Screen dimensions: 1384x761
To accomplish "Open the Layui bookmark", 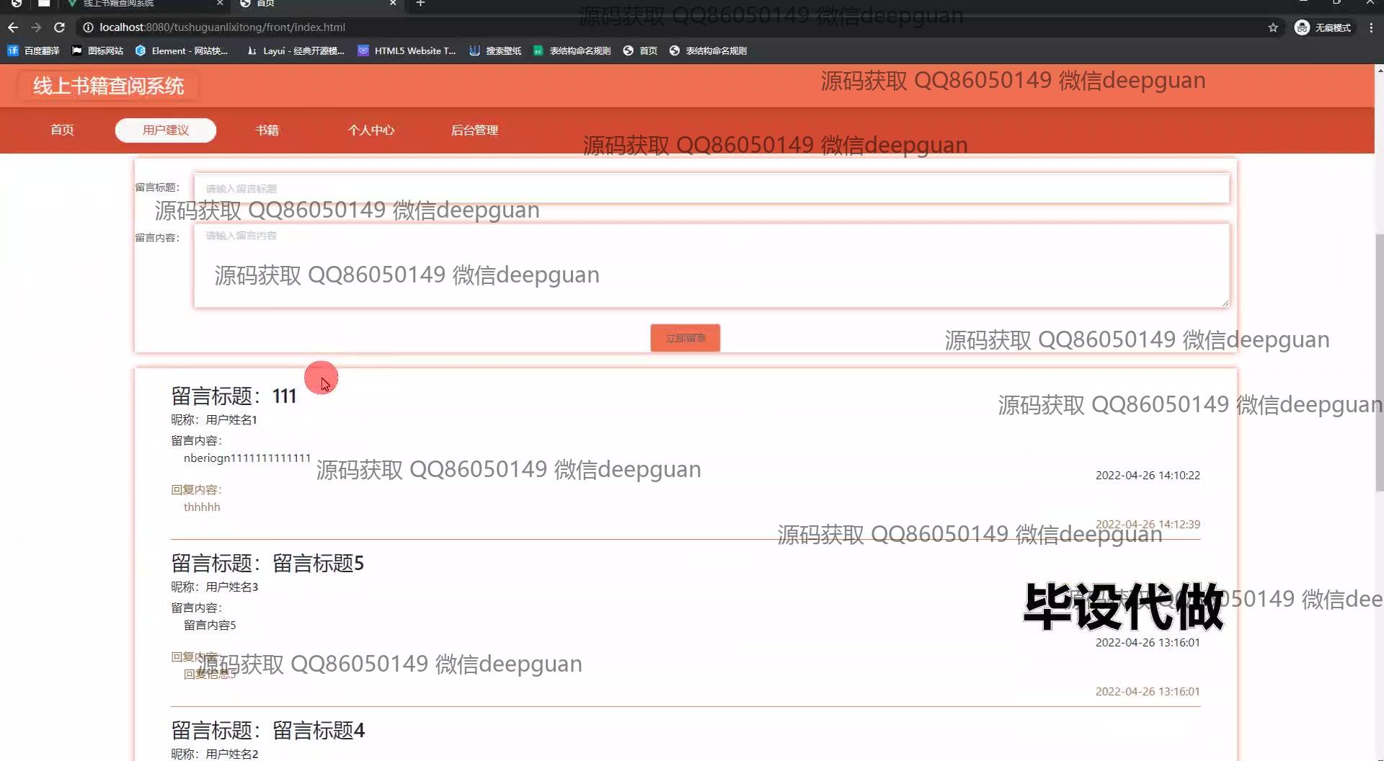I will (296, 50).
